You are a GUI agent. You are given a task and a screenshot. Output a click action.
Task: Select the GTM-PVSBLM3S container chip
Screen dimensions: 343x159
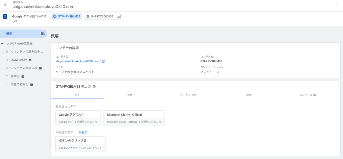click(x=66, y=16)
